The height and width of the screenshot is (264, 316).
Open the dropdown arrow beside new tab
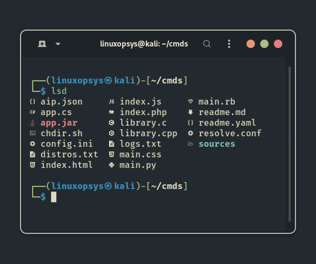click(58, 44)
